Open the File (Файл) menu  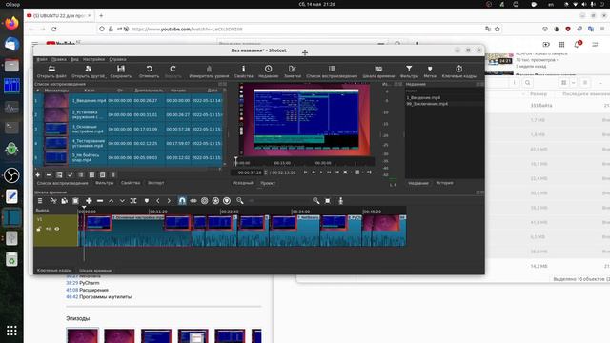pos(42,59)
